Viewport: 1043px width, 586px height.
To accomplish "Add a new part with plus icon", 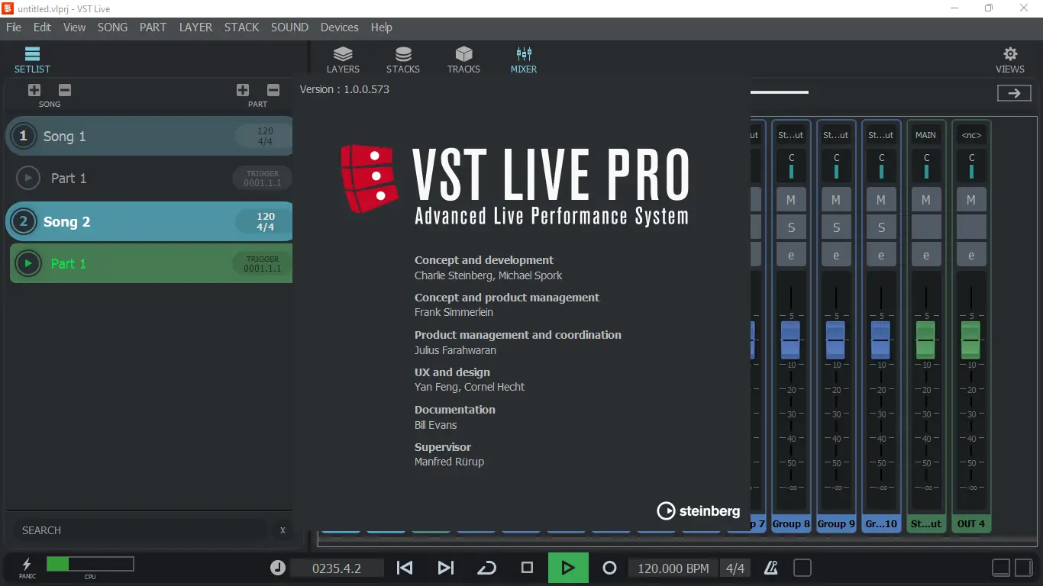I will coord(243,90).
